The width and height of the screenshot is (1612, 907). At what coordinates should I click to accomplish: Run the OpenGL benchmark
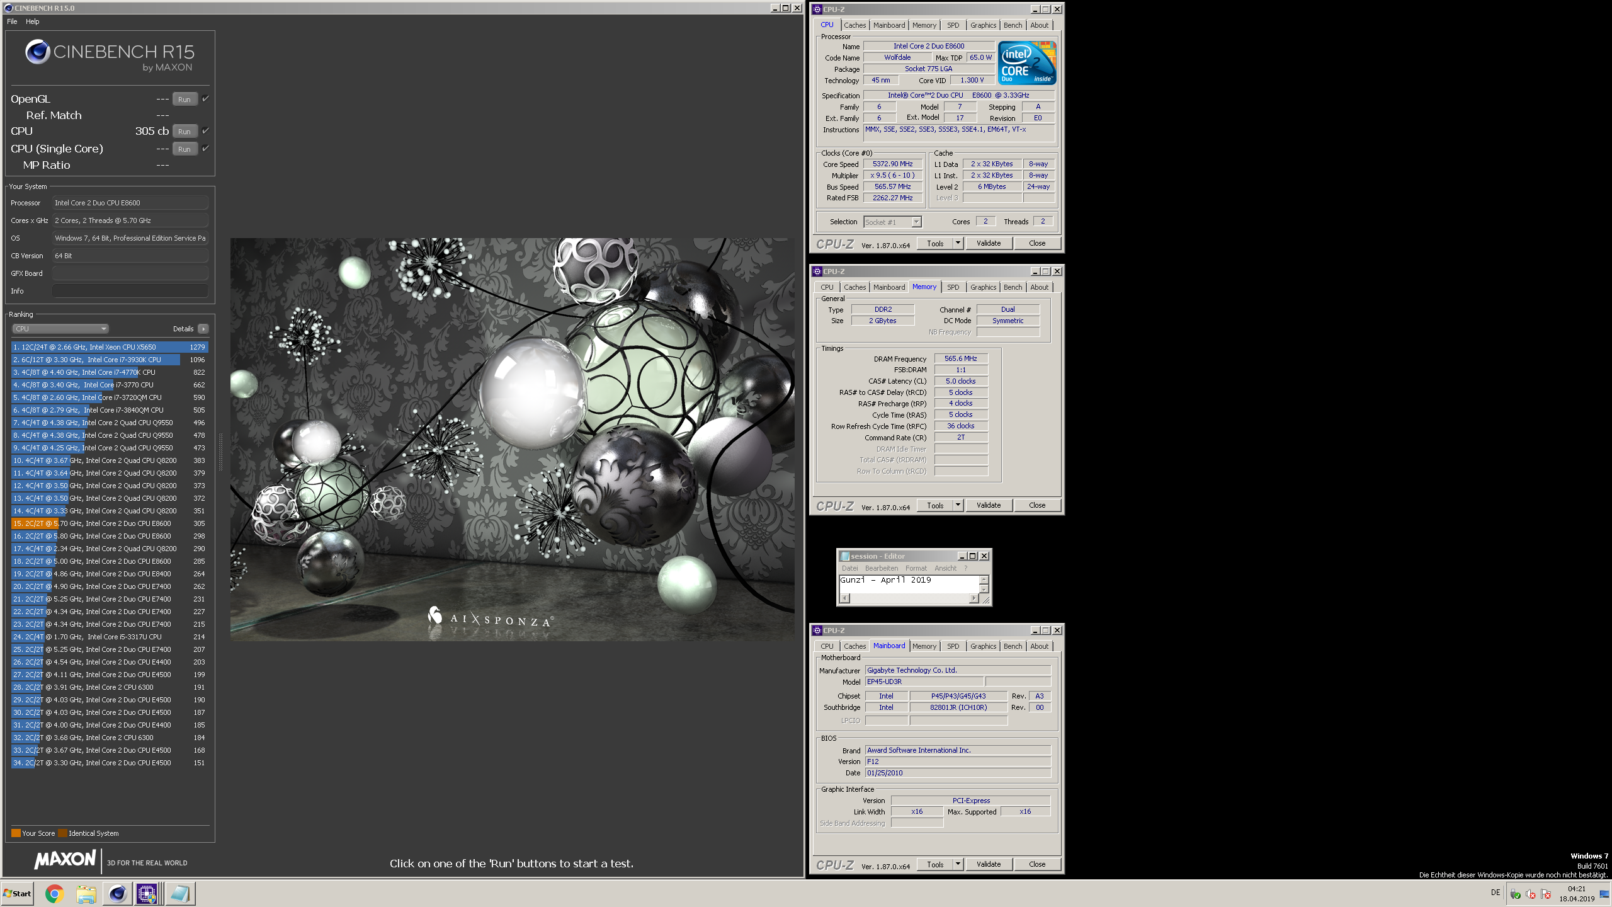(184, 99)
